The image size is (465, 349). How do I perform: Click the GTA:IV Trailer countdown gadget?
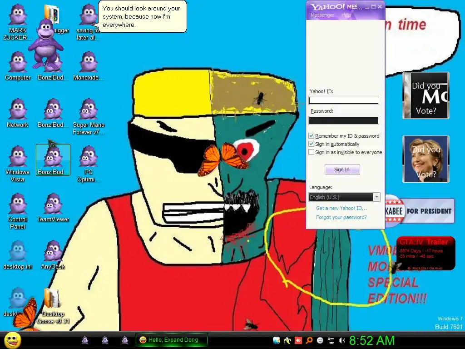425,253
